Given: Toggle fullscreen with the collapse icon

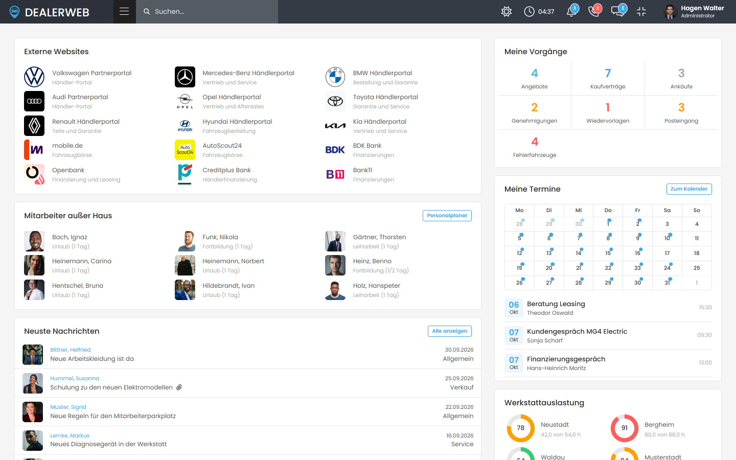Looking at the screenshot, I should 641,12.
